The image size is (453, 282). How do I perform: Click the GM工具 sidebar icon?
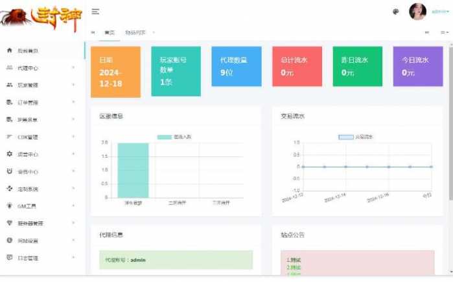coord(9,206)
